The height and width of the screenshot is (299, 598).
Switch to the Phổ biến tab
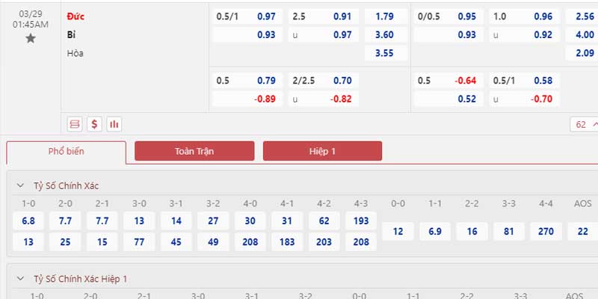pos(67,152)
